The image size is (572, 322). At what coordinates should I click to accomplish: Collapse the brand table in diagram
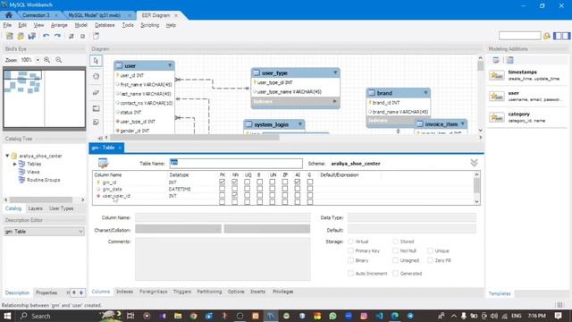tap(425, 93)
